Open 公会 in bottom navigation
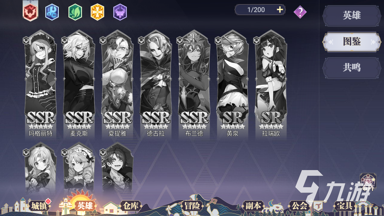The image size is (384, 216). 299,206
